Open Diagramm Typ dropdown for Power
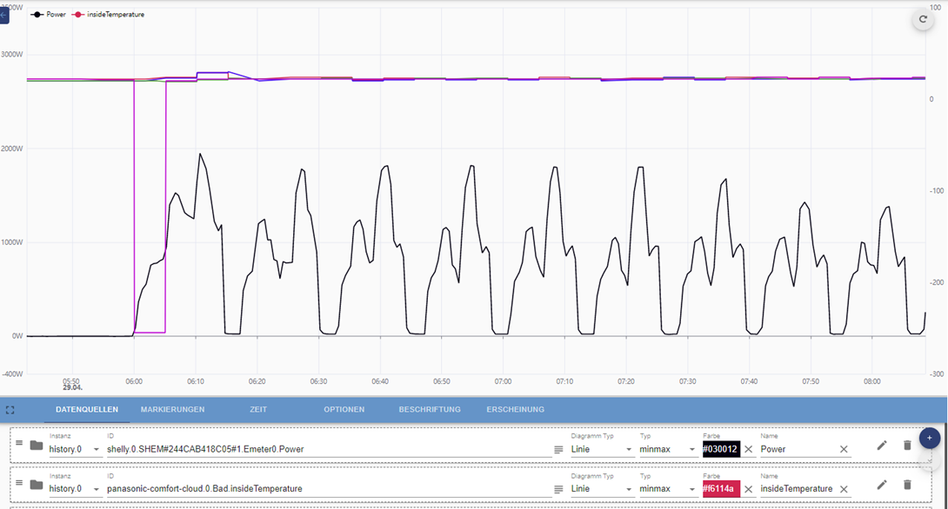 click(x=602, y=449)
